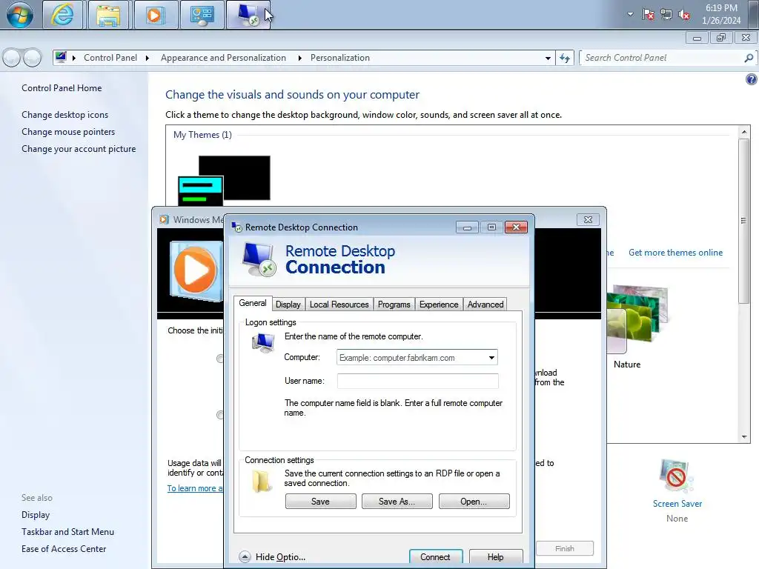Open Appearance and Personalization breadcrumb
The width and height of the screenshot is (759, 569).
223,58
